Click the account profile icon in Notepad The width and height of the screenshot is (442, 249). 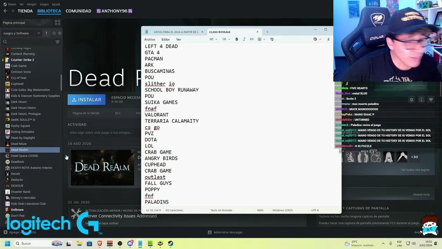(328, 39)
